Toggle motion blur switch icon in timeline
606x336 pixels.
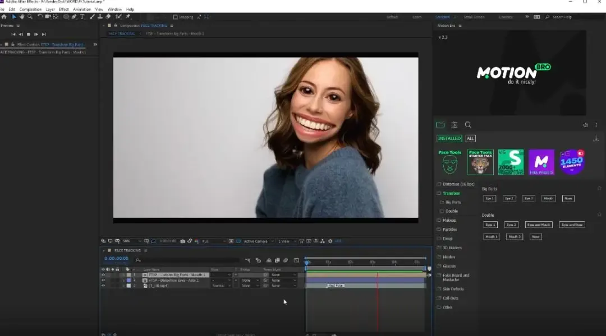click(x=286, y=260)
